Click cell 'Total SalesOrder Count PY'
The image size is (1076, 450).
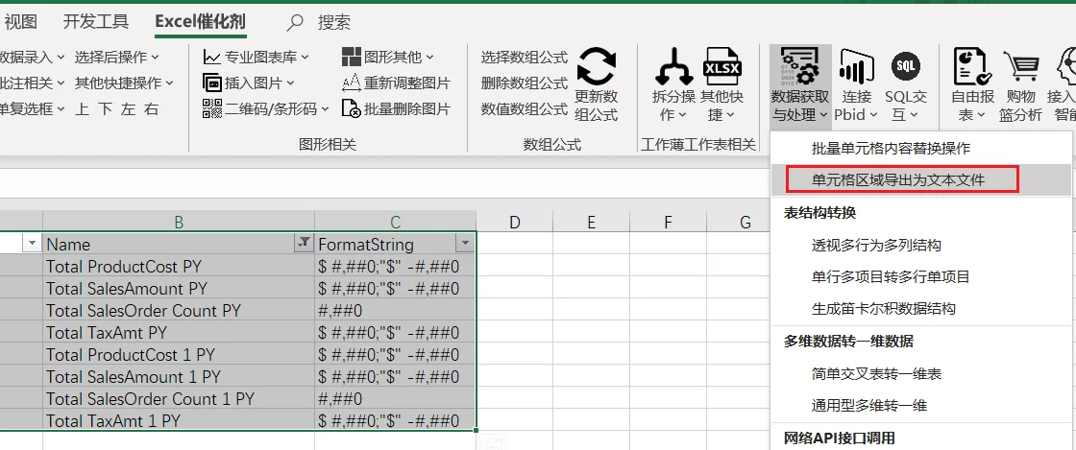[179, 310]
